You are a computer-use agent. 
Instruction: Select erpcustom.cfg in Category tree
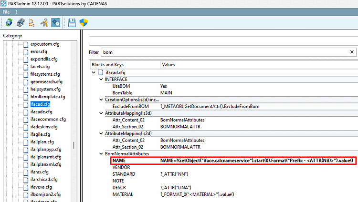click(45, 44)
